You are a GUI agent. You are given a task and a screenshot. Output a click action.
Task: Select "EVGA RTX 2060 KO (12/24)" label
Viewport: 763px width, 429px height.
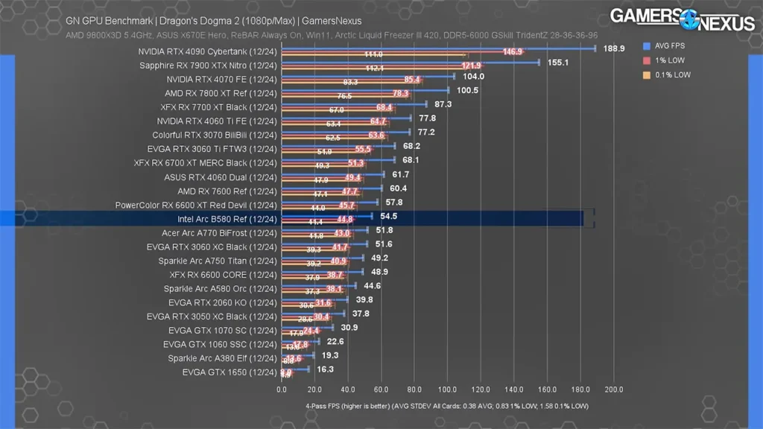pos(223,303)
